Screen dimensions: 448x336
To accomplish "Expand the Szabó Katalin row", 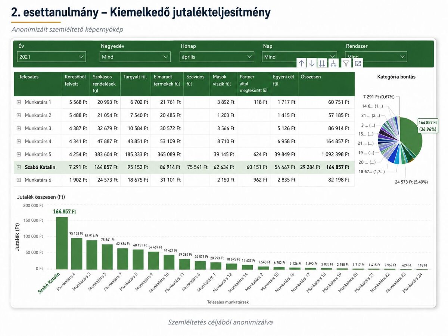I will coord(19,167).
